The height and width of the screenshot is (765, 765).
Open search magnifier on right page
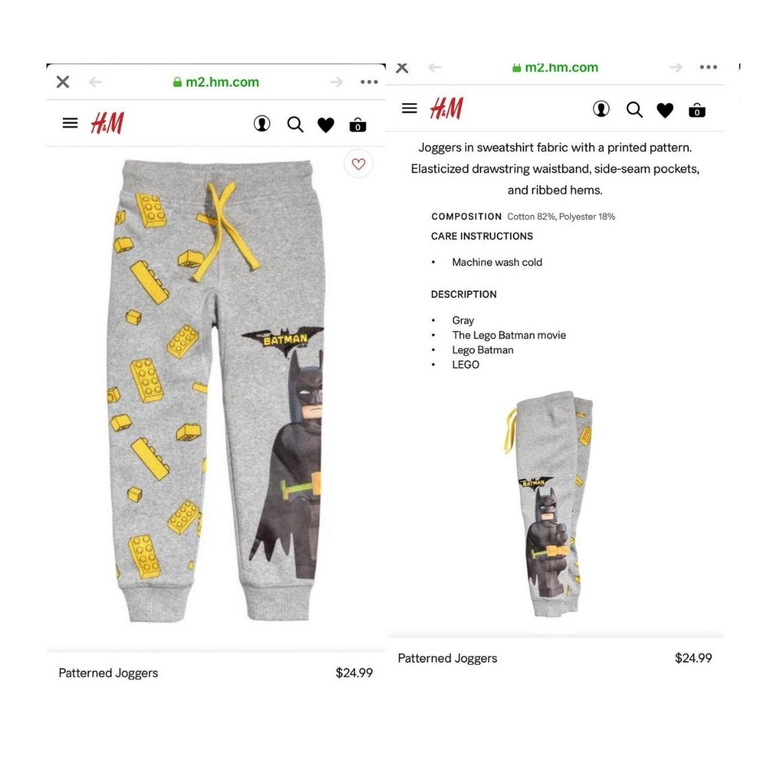tap(634, 110)
